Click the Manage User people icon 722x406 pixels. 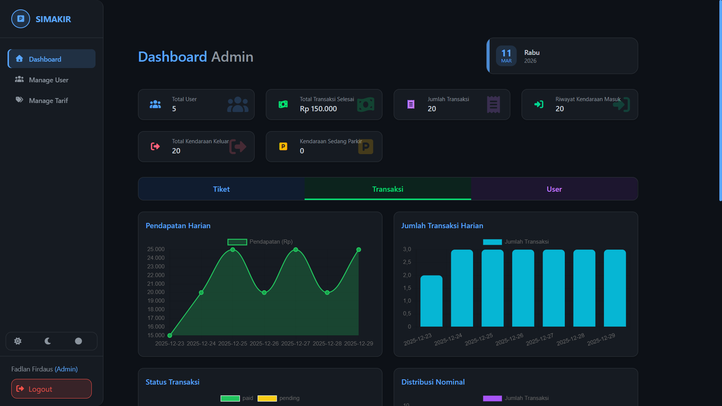click(19, 79)
